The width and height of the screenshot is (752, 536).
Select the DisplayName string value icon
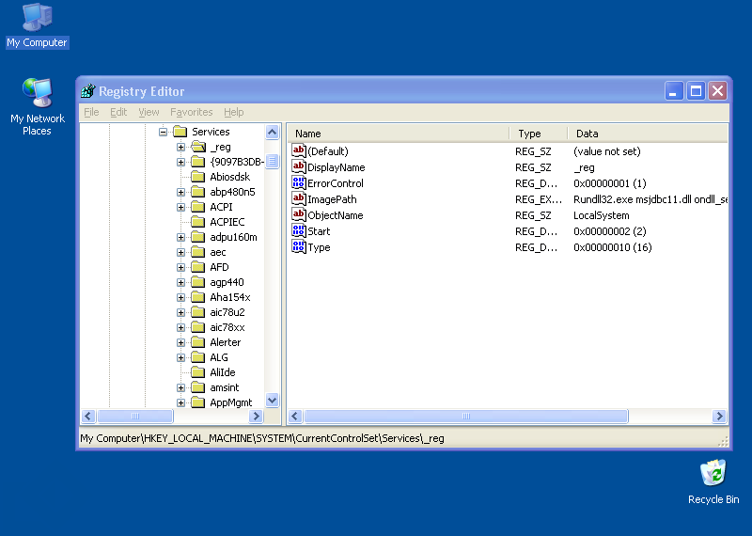(x=298, y=166)
